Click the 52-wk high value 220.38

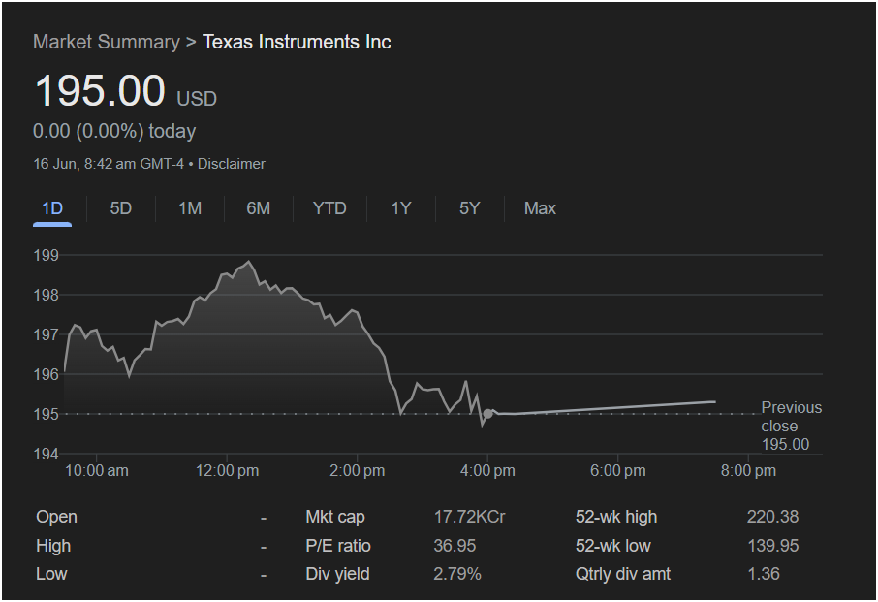tap(772, 517)
